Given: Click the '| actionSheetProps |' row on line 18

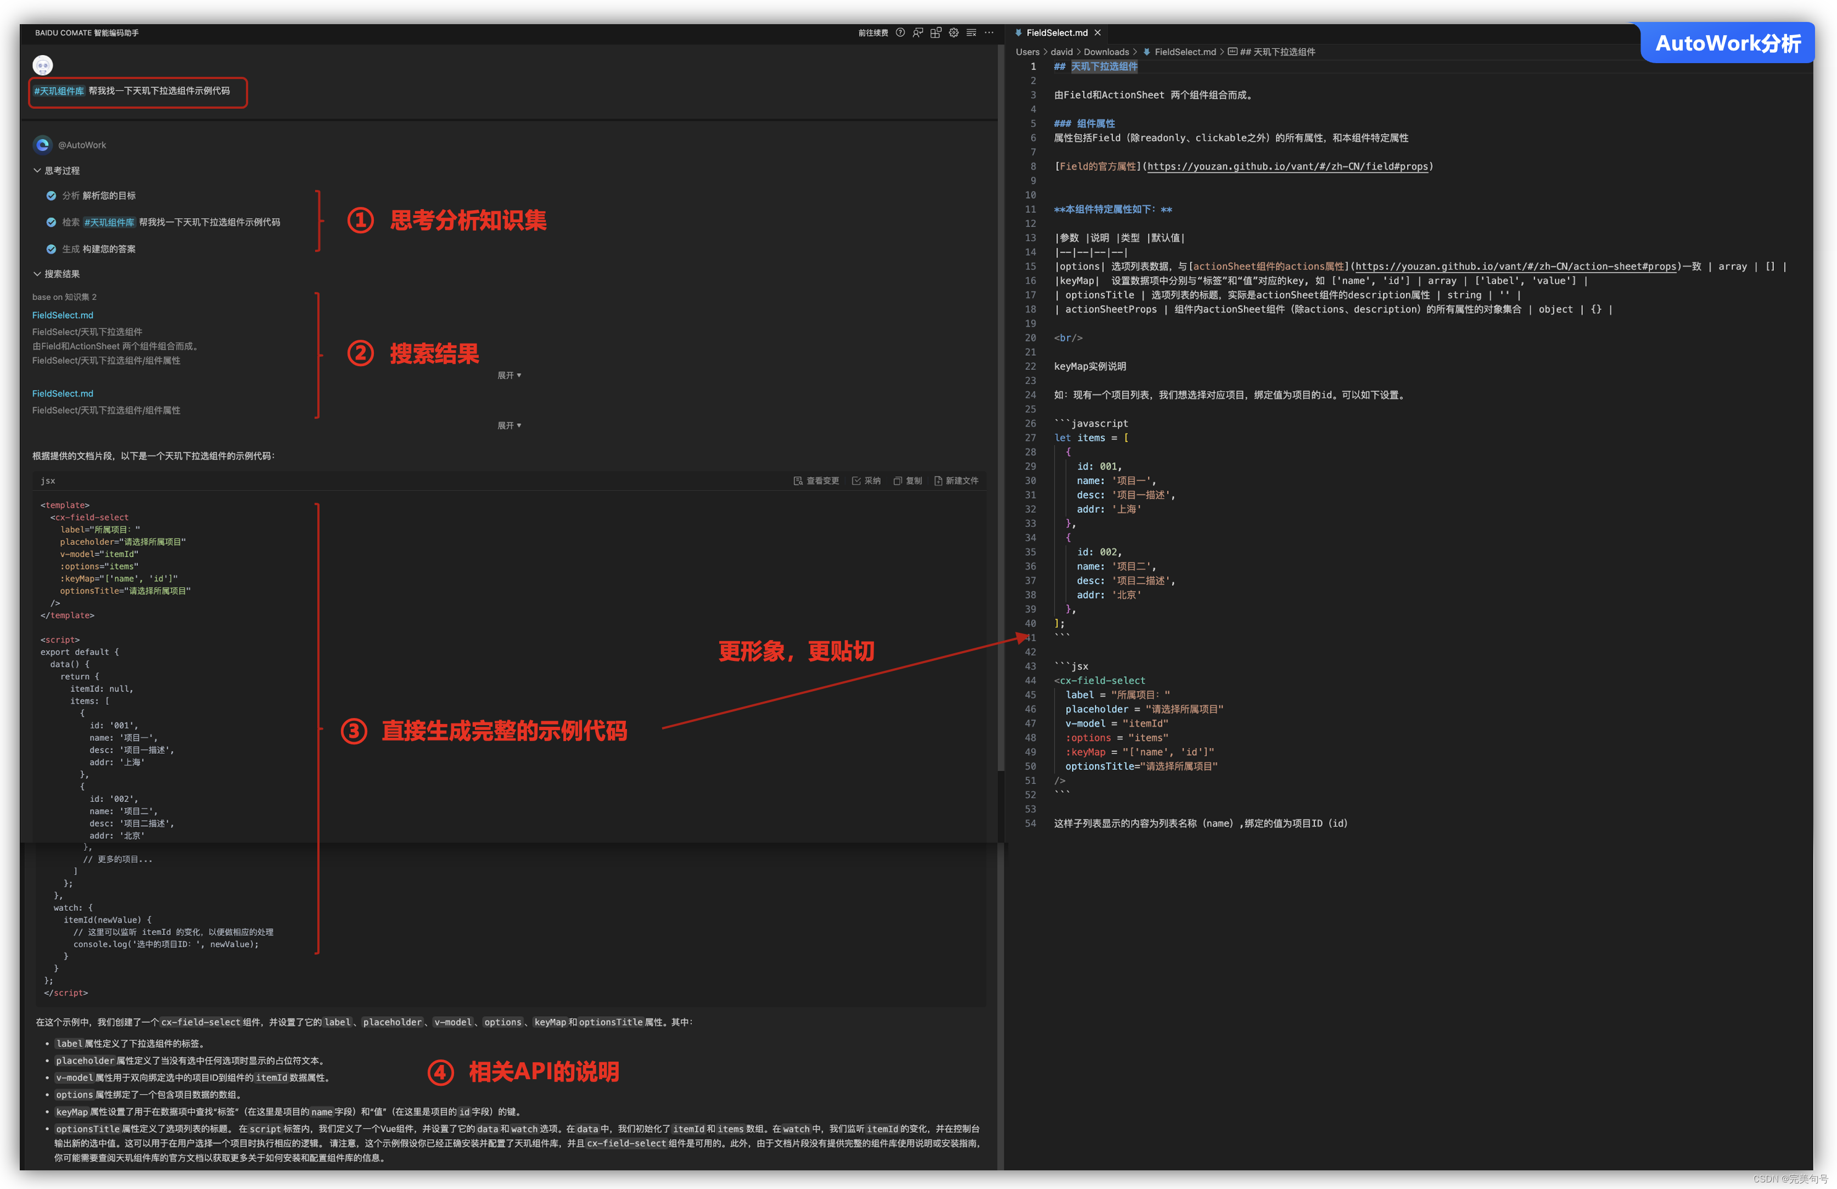Looking at the screenshot, I should pos(1334,310).
